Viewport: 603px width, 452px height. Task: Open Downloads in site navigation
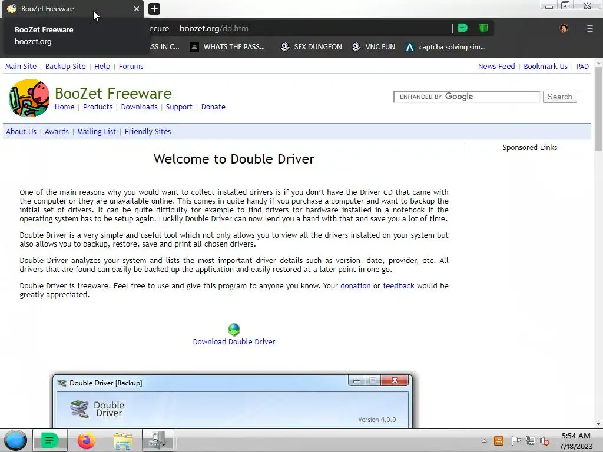point(139,107)
